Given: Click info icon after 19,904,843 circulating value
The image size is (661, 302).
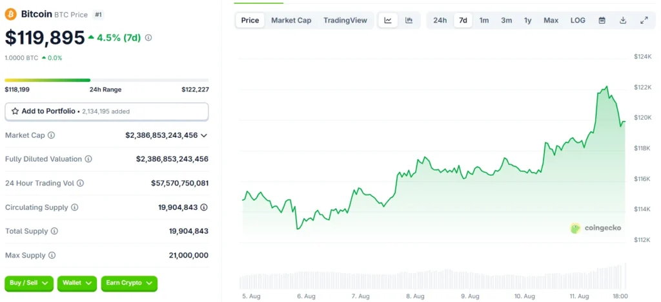Looking at the screenshot, I should [204, 207].
